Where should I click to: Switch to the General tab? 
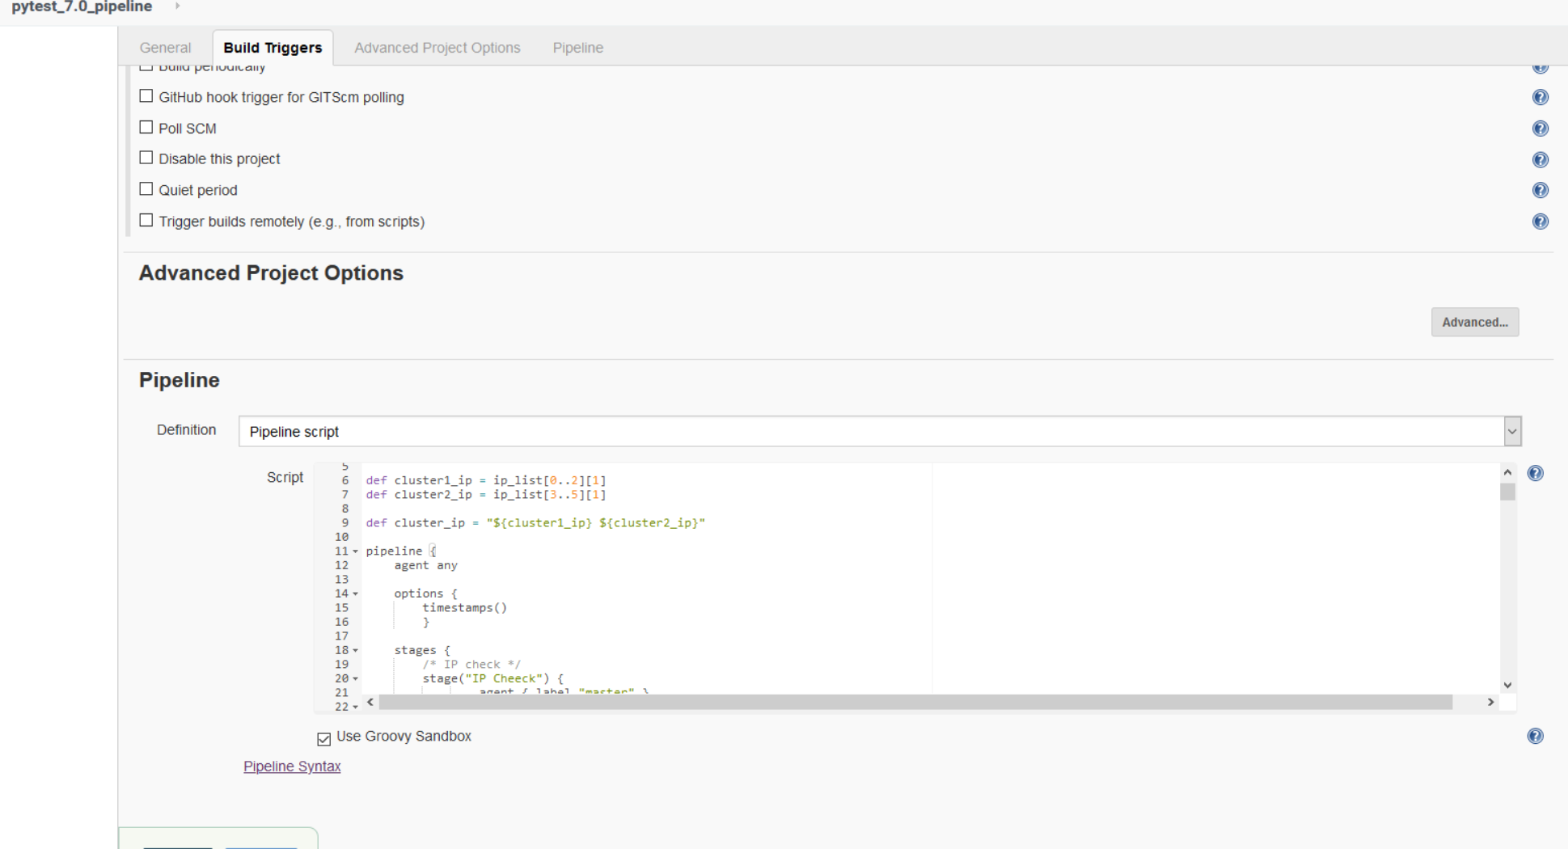[165, 48]
